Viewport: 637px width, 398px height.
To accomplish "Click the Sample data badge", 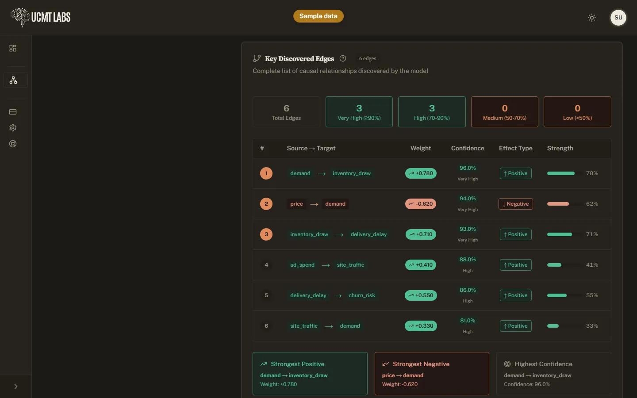I will tap(318, 16).
